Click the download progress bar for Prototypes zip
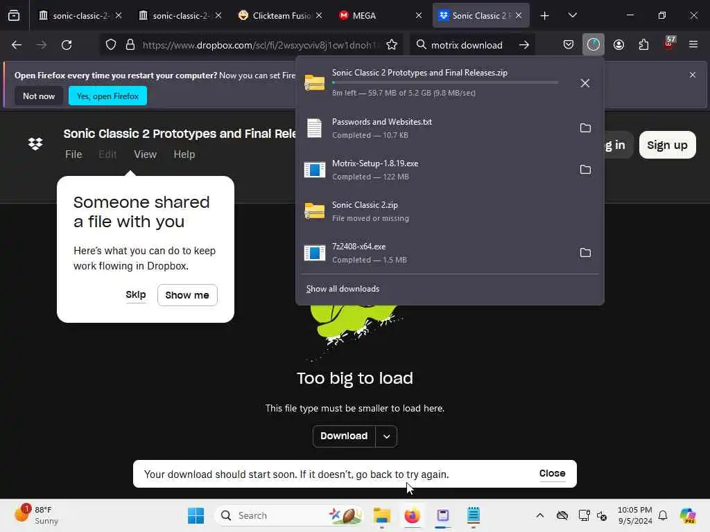This screenshot has height=532, width=710. tap(444, 83)
